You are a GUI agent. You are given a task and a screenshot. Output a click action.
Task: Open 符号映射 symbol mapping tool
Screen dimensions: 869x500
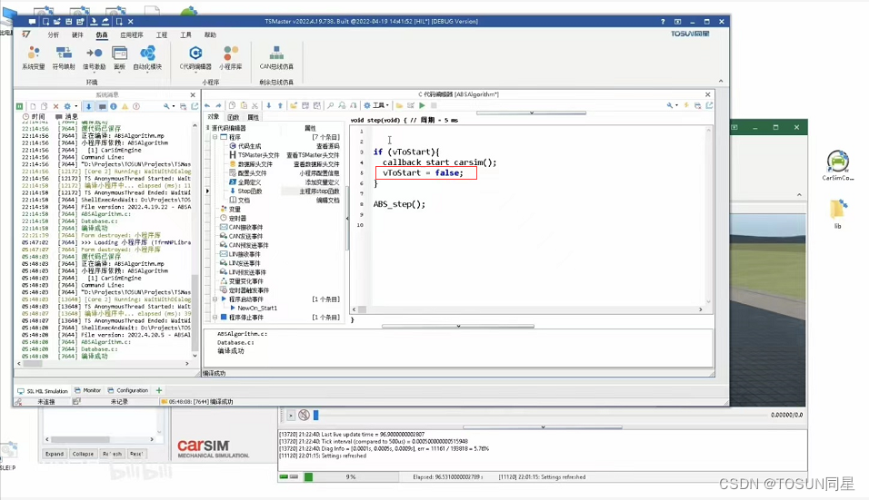64,58
